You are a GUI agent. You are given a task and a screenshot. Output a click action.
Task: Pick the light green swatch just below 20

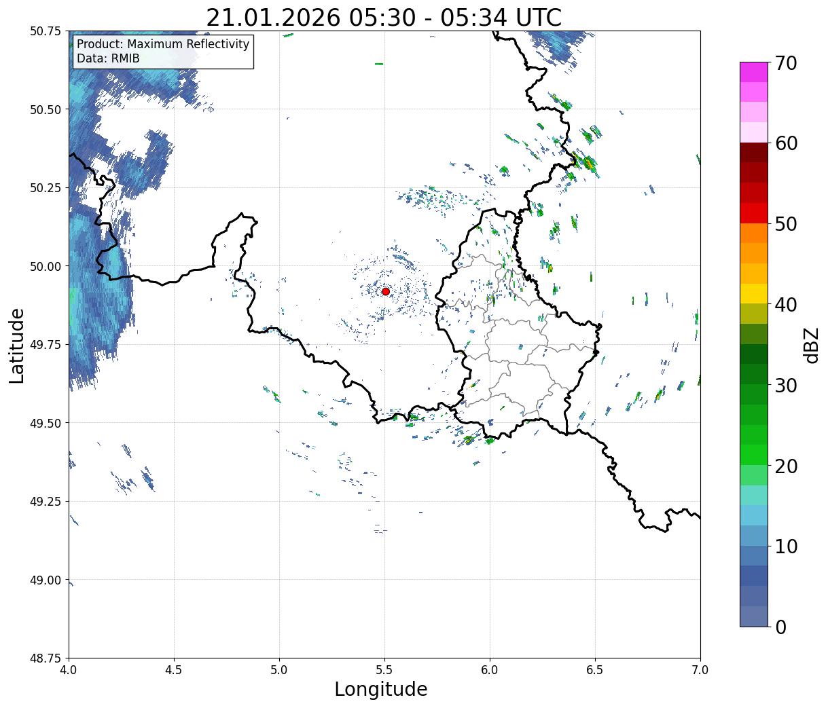(x=754, y=475)
